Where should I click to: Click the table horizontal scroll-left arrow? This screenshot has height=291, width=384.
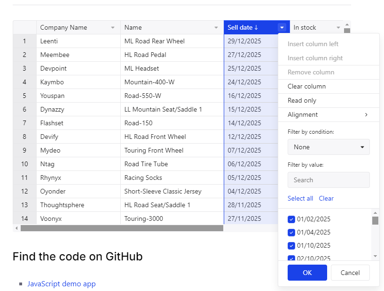point(16,228)
